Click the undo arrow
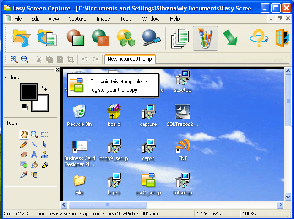 pyautogui.click(x=85, y=59)
